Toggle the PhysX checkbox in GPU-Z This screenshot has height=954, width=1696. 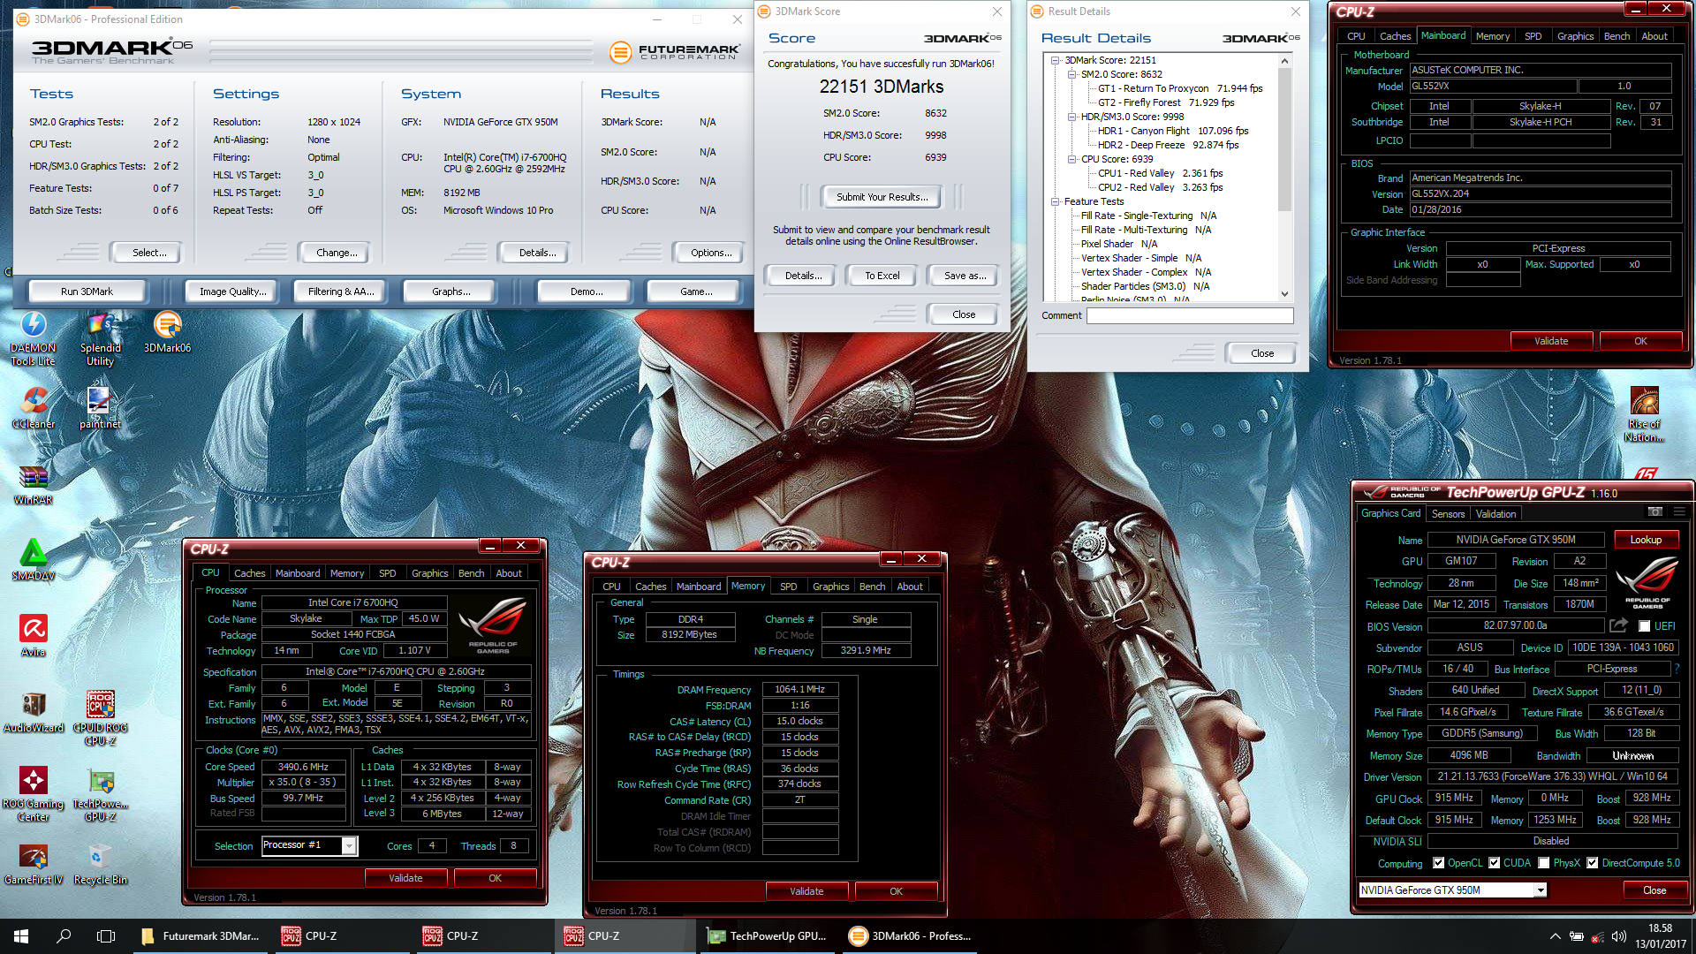[1544, 863]
